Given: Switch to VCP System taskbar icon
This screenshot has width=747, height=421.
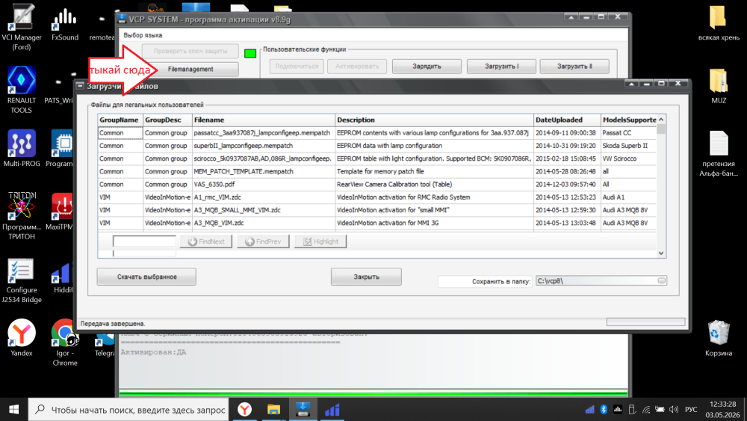Looking at the screenshot, I should (x=303, y=410).
